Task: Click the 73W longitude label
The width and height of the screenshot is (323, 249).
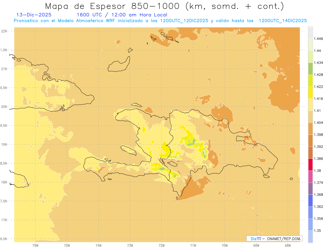Action: pos(130,245)
